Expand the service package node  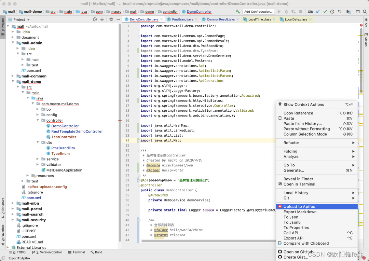click(38, 159)
